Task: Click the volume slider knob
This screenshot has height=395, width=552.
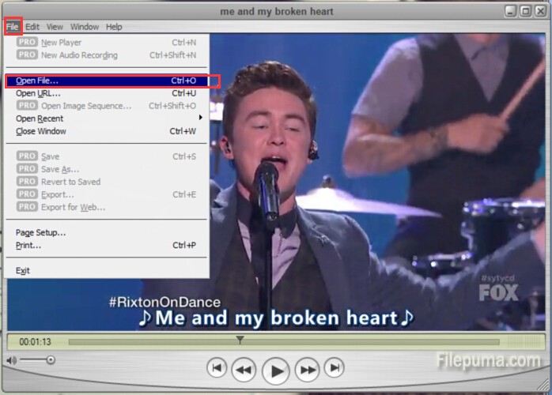Action: click(51, 360)
